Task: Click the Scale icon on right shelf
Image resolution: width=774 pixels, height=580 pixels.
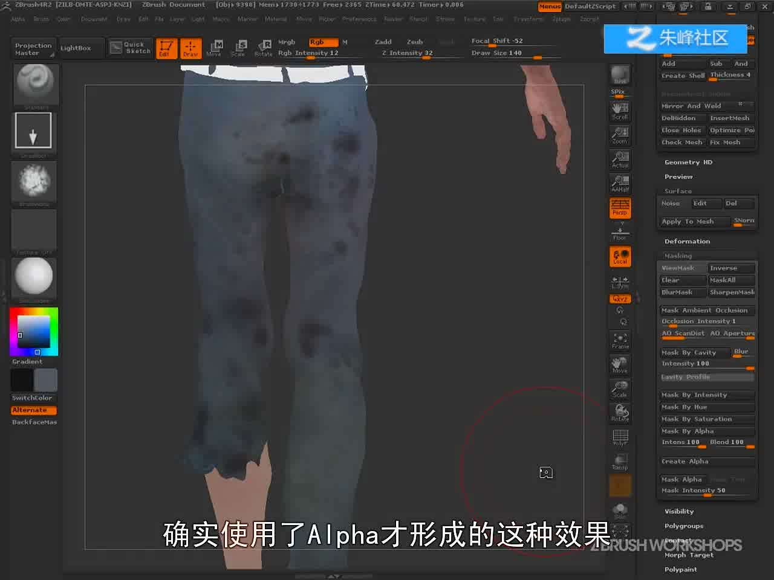Action: (620, 389)
